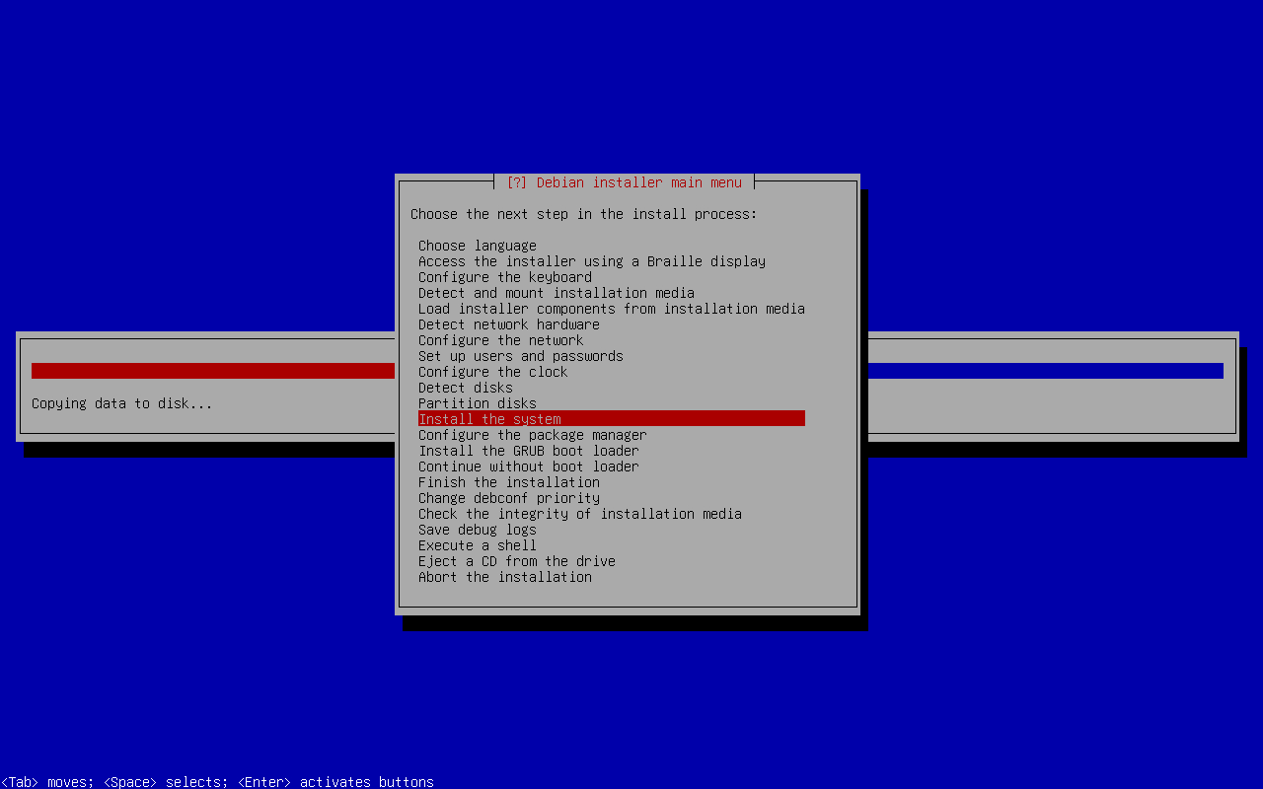This screenshot has width=1263, height=789.
Task: Select Execute a shell entry
Action: pyautogui.click(x=477, y=545)
